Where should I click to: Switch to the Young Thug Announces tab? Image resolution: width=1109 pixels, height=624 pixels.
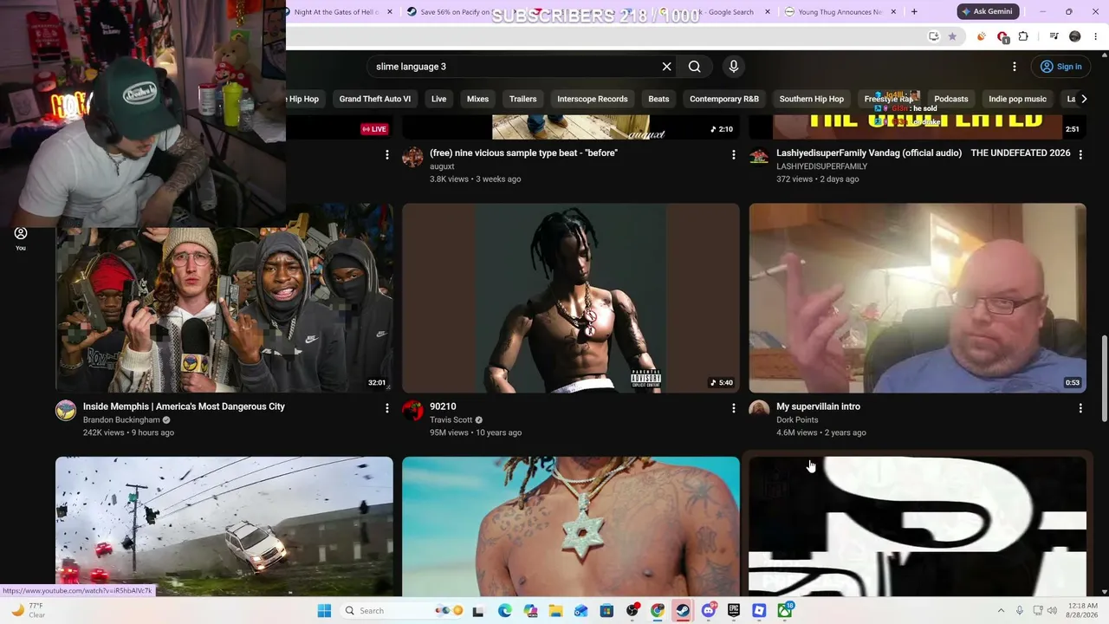tap(839, 12)
